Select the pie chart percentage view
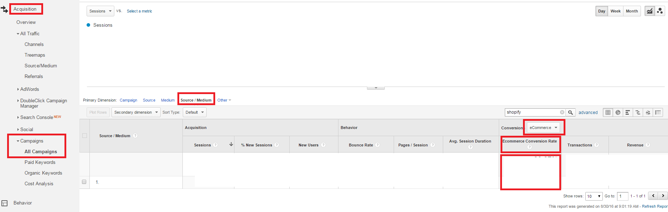Viewport: 668px width, 212px height. point(618,113)
